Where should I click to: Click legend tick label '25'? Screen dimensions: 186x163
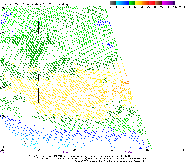click(142, 7)
